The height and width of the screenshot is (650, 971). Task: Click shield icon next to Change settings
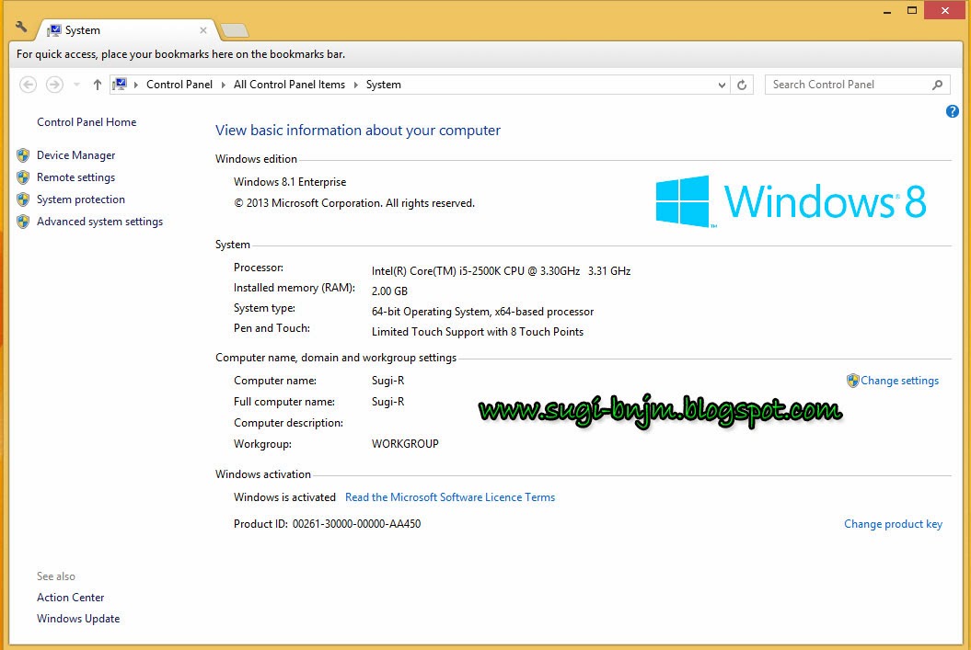852,381
